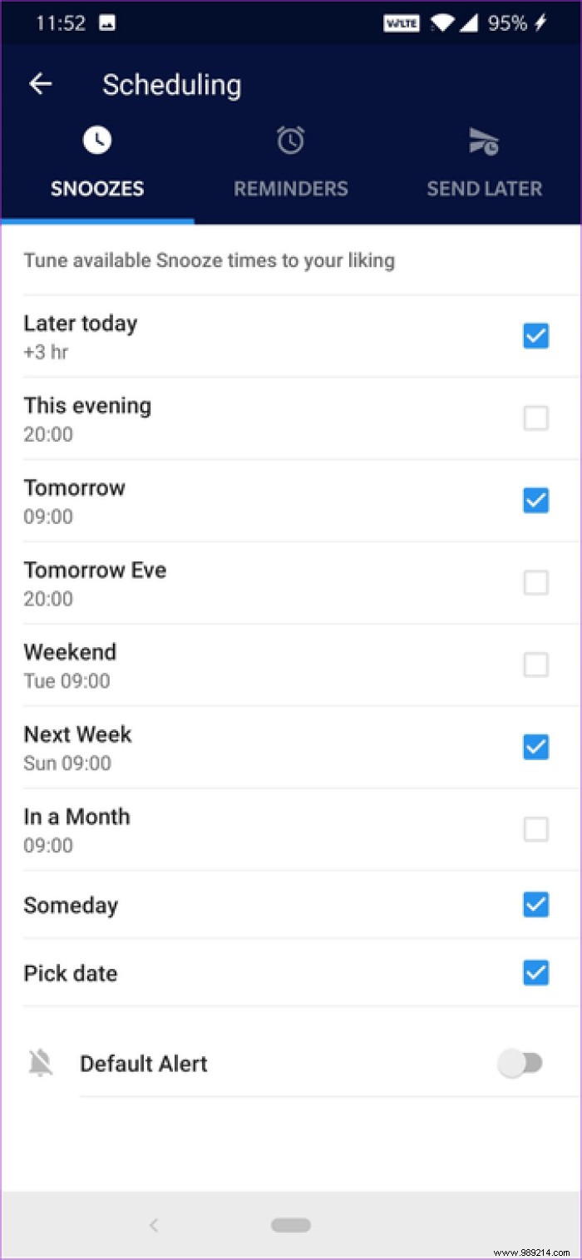Tap the In a Month snooze row
The width and height of the screenshot is (582, 1260).
coord(291,829)
